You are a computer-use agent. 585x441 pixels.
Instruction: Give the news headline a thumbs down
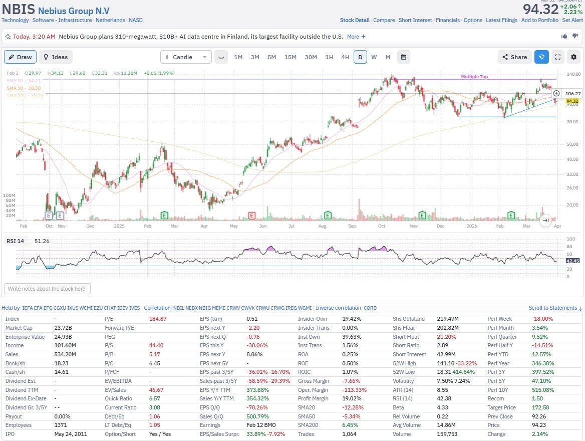[x=575, y=36]
